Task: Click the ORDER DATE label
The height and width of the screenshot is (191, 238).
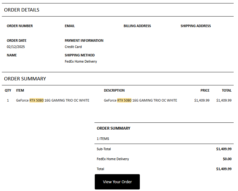Action: coord(16,41)
